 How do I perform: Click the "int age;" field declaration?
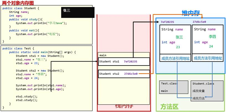click(x=16, y=16)
